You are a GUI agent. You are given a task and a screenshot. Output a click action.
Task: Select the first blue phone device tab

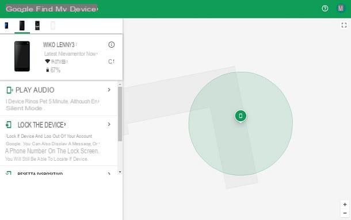click(6, 25)
